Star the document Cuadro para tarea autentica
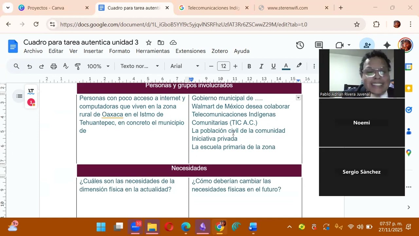The width and height of the screenshot is (419, 236). pyautogui.click(x=149, y=43)
